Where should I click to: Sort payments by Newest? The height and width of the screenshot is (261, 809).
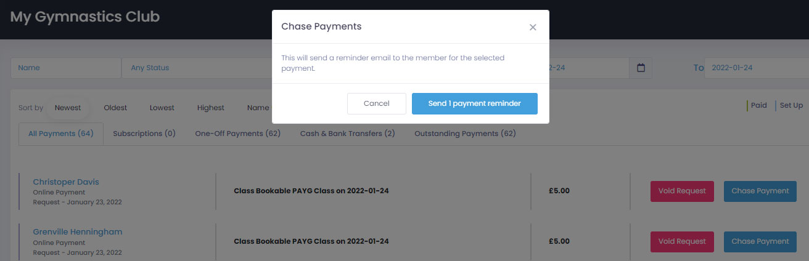68,108
